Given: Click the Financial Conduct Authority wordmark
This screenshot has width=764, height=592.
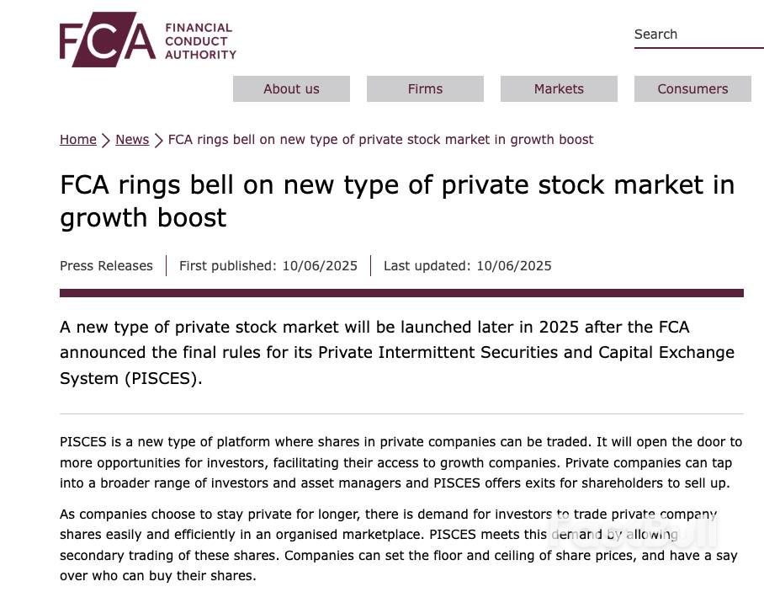Looking at the screenshot, I should tap(199, 41).
